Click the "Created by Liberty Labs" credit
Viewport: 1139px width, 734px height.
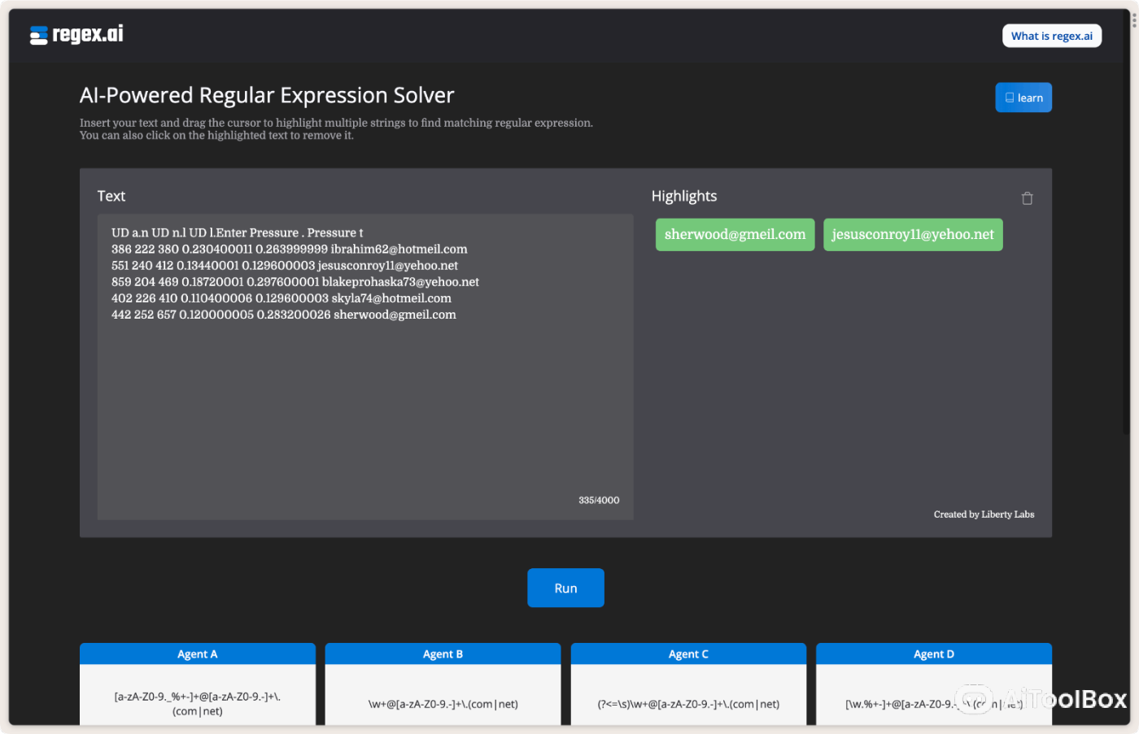984,514
